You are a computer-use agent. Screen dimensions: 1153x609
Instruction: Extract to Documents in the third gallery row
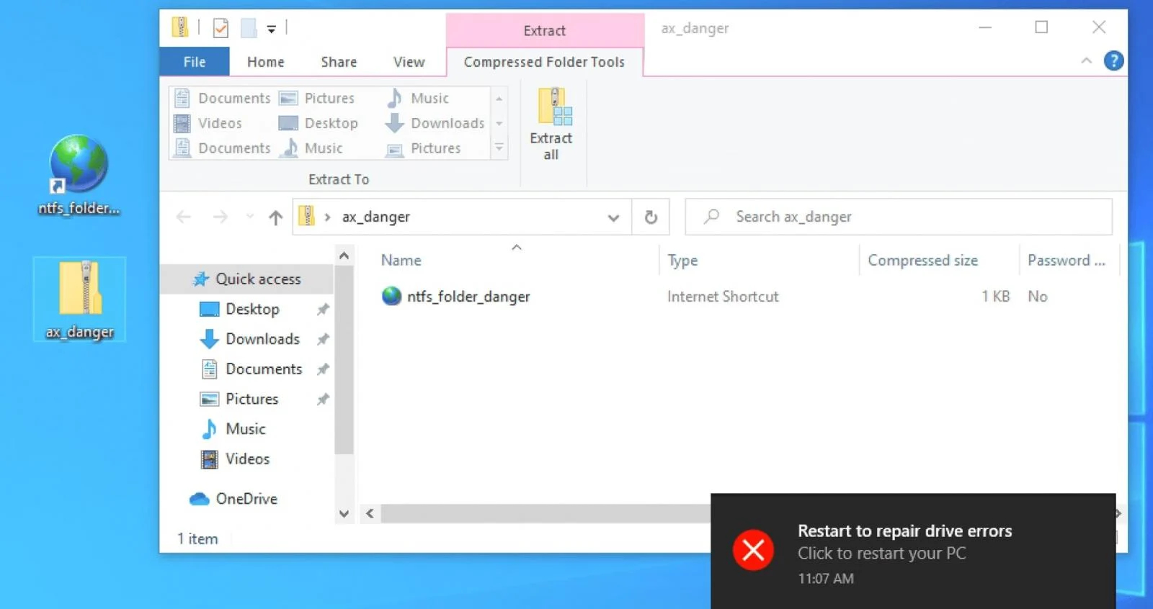[223, 148]
